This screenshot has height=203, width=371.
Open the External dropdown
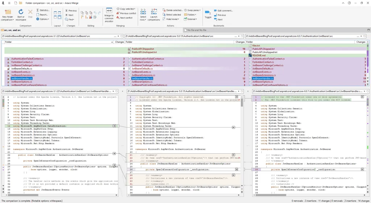(x=191, y=19)
